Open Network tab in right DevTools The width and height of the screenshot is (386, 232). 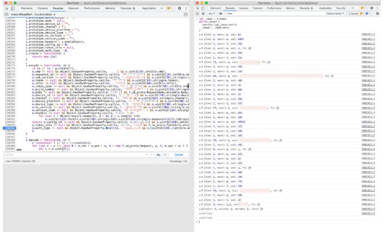258,8
